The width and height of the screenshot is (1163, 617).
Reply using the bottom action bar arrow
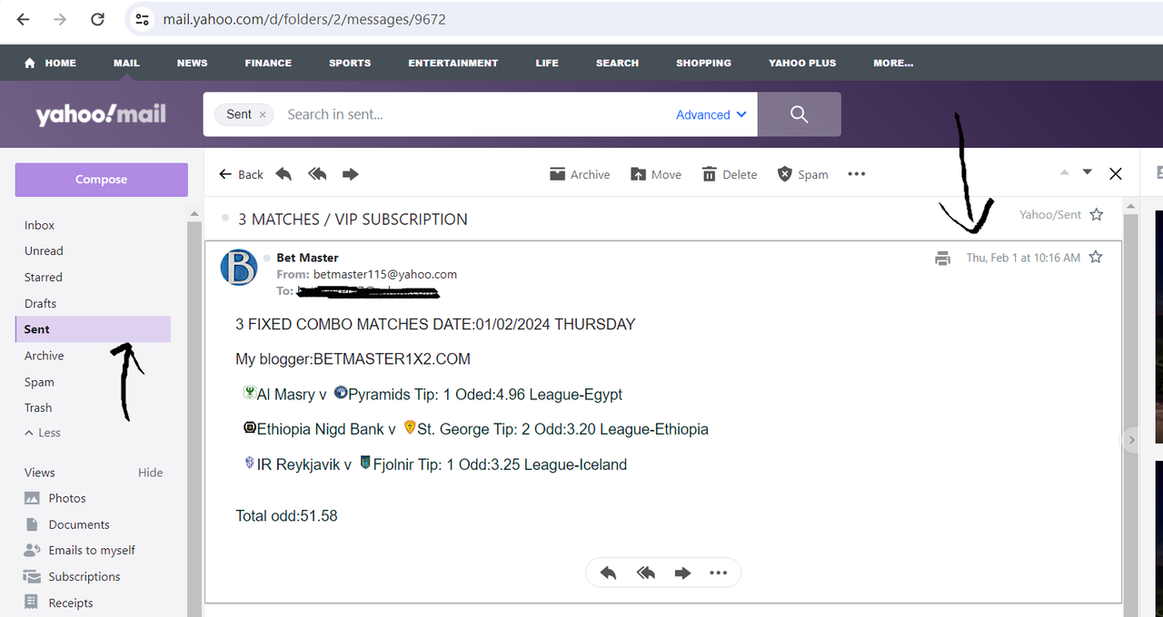tap(609, 573)
